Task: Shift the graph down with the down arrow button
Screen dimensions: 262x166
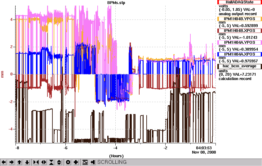Action: coord(27,162)
